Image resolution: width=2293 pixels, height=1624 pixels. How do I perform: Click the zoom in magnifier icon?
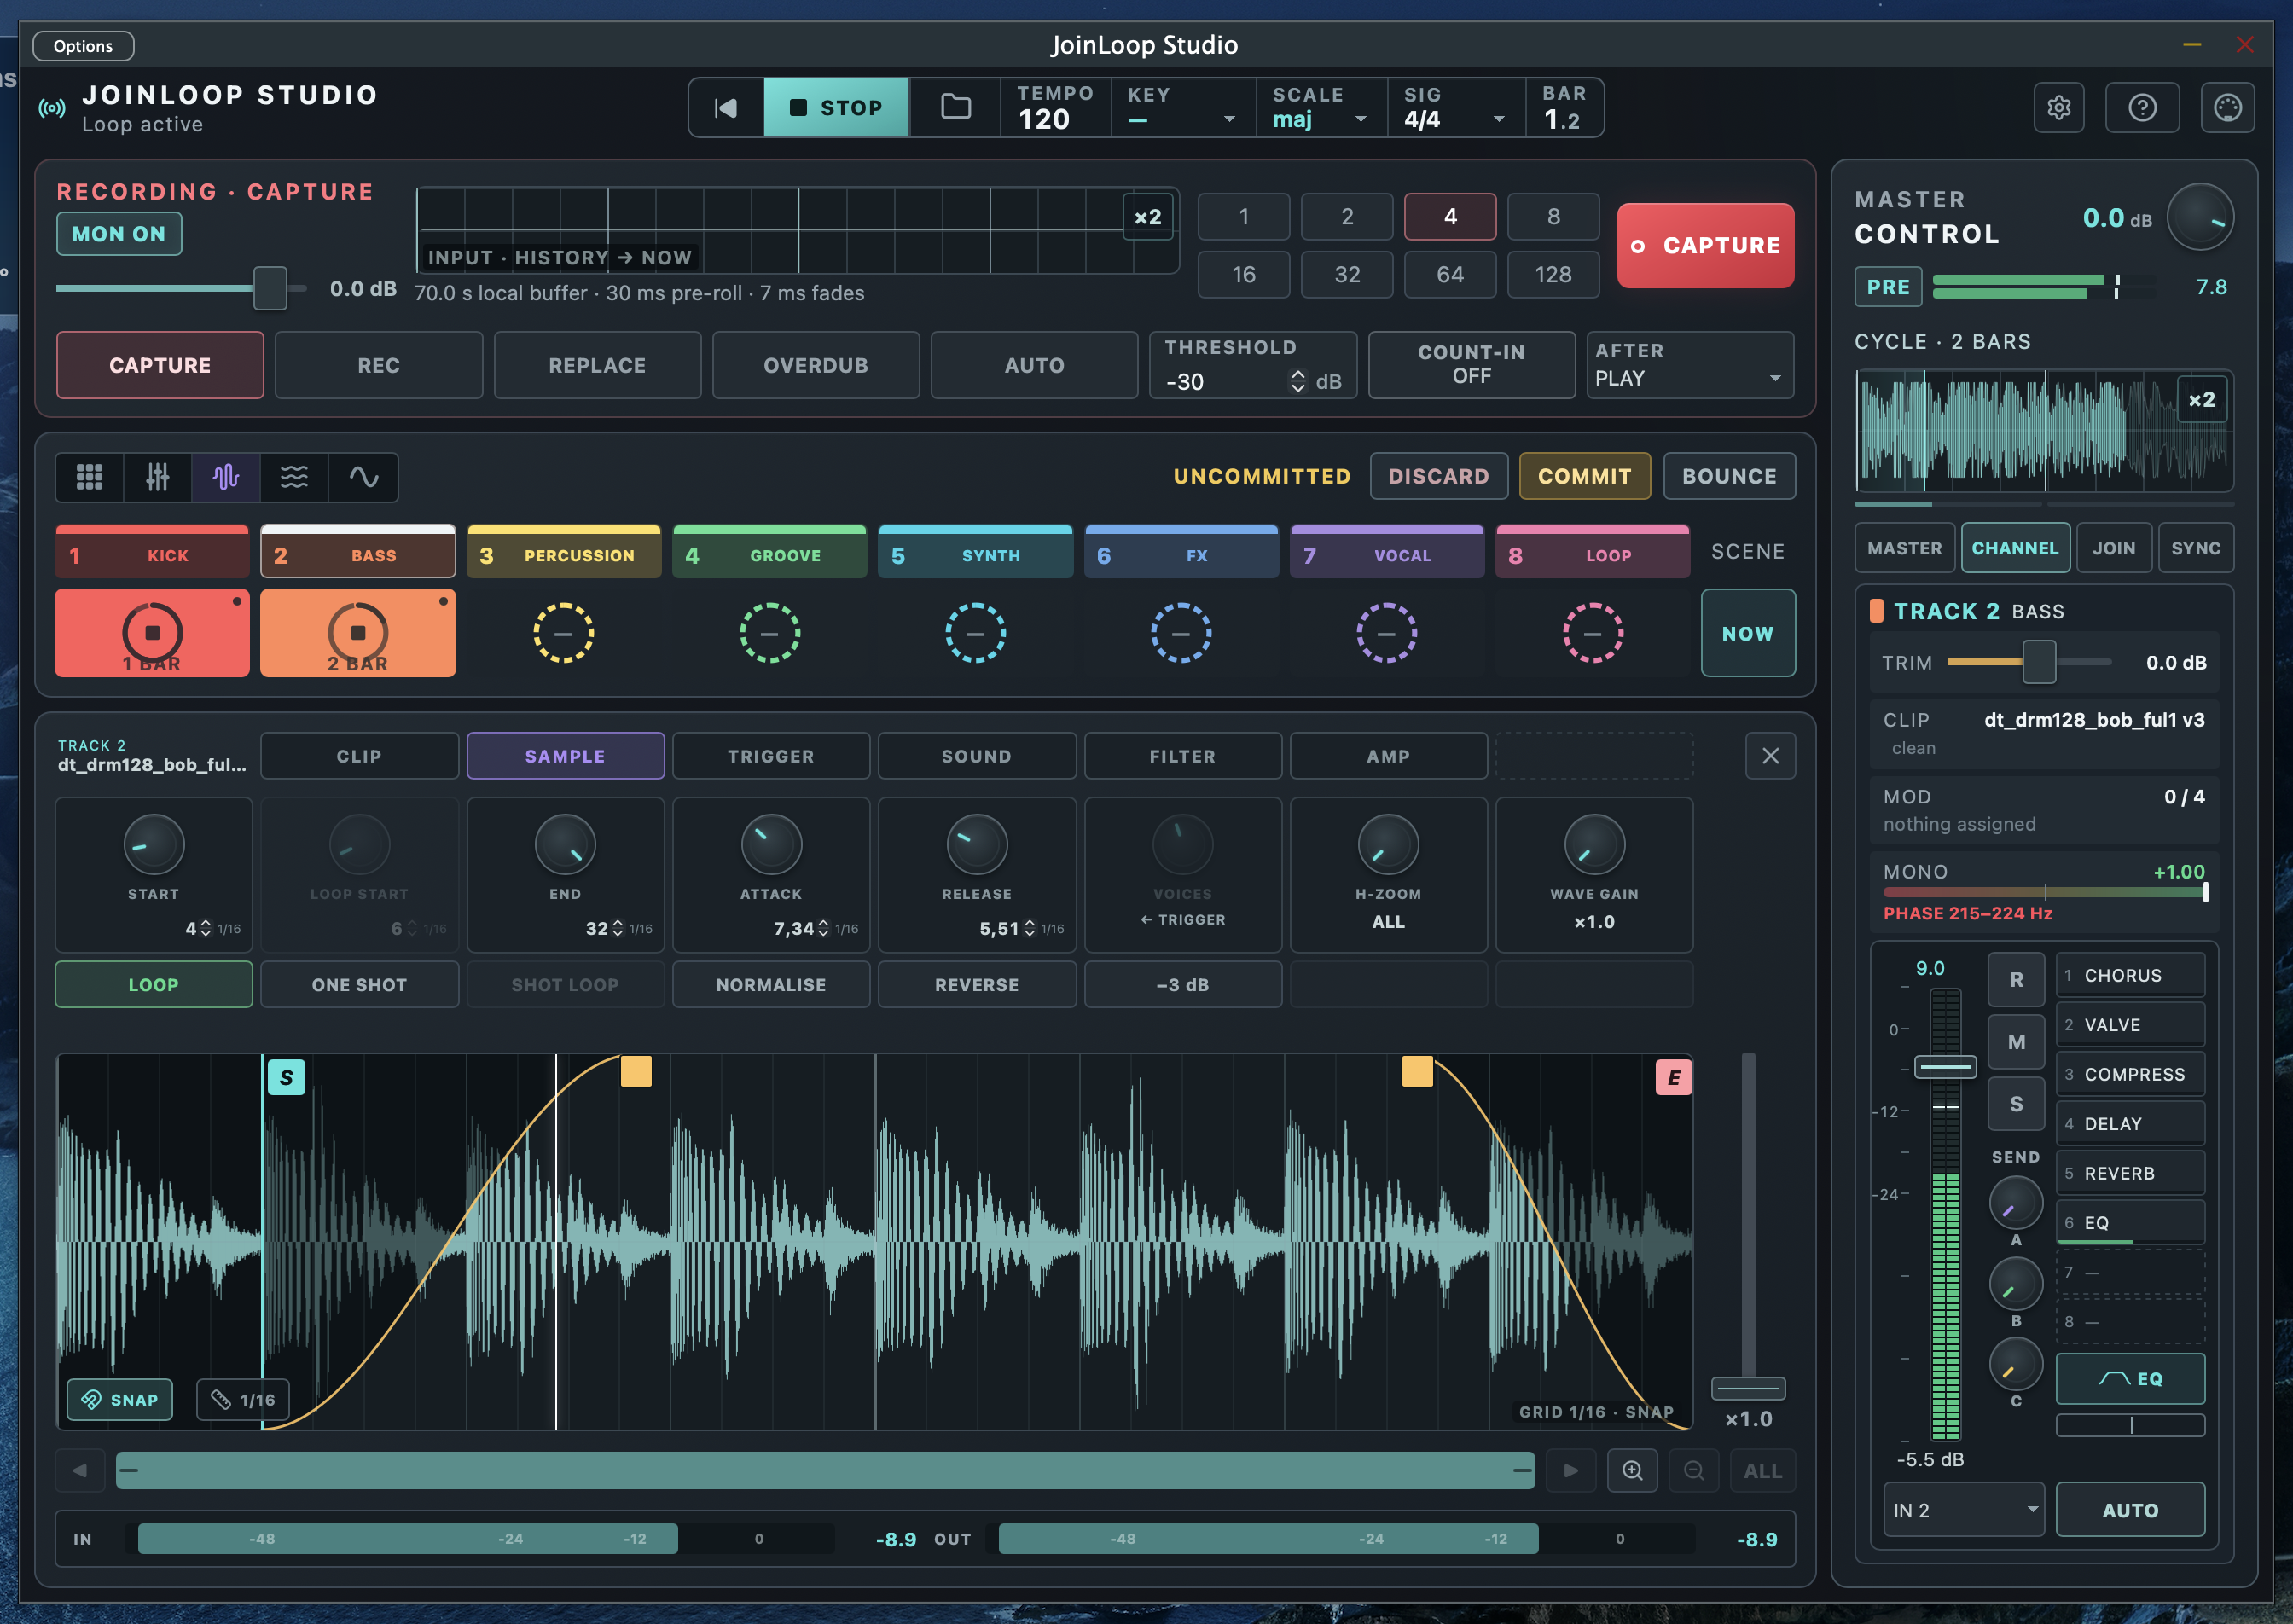[1632, 1470]
